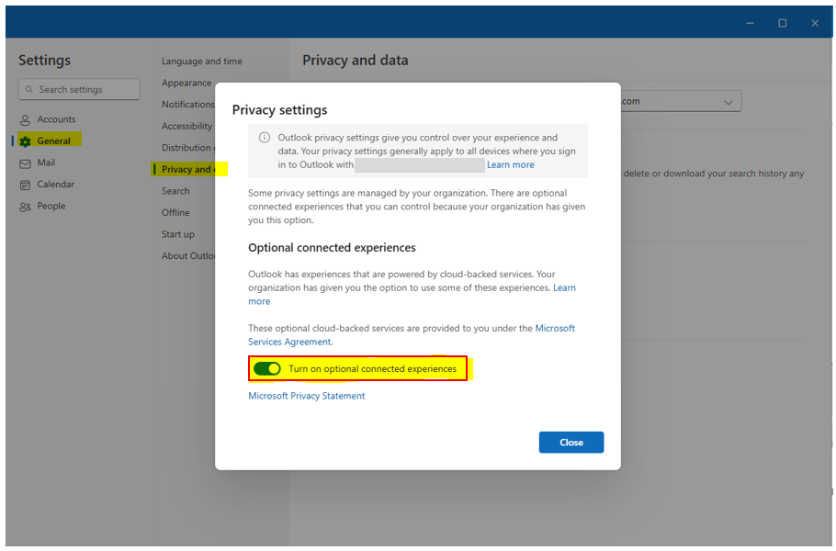Open Mail settings category
This screenshot has width=836, height=551.
[38, 163]
